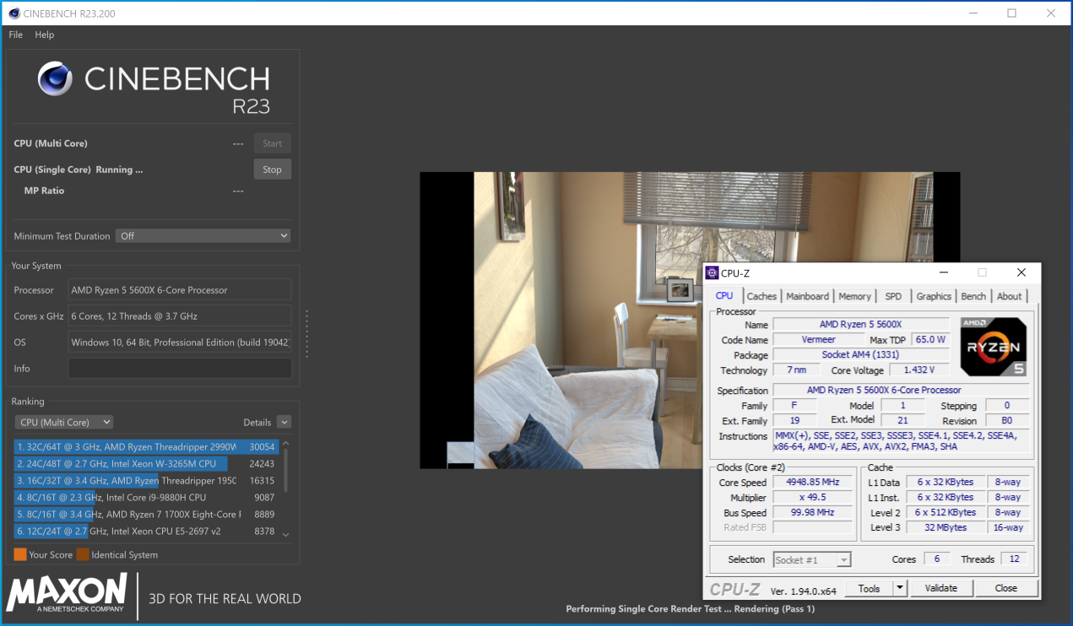Click the brown Identical System legend swatch

pos(83,554)
